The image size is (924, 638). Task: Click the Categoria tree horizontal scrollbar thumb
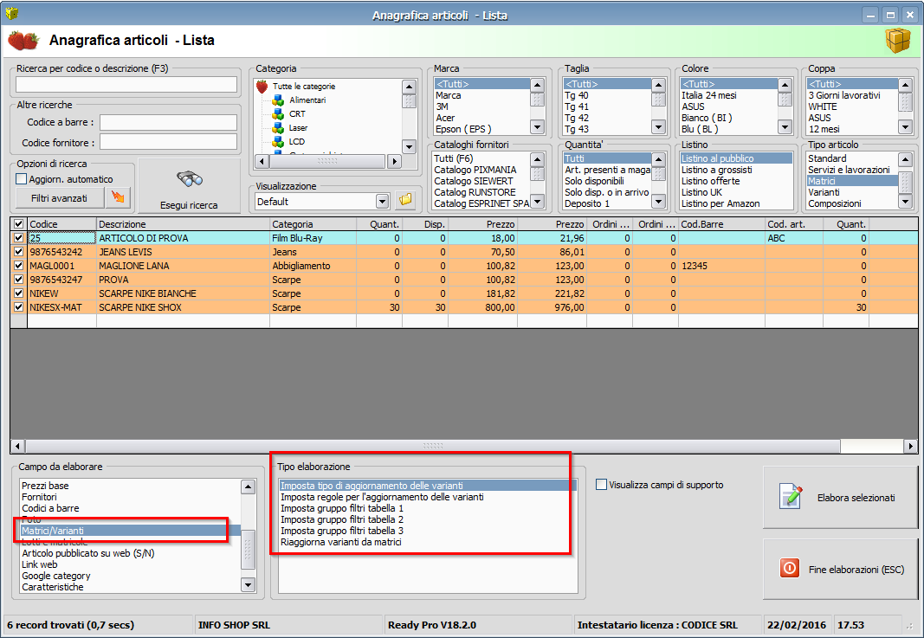[x=327, y=161]
